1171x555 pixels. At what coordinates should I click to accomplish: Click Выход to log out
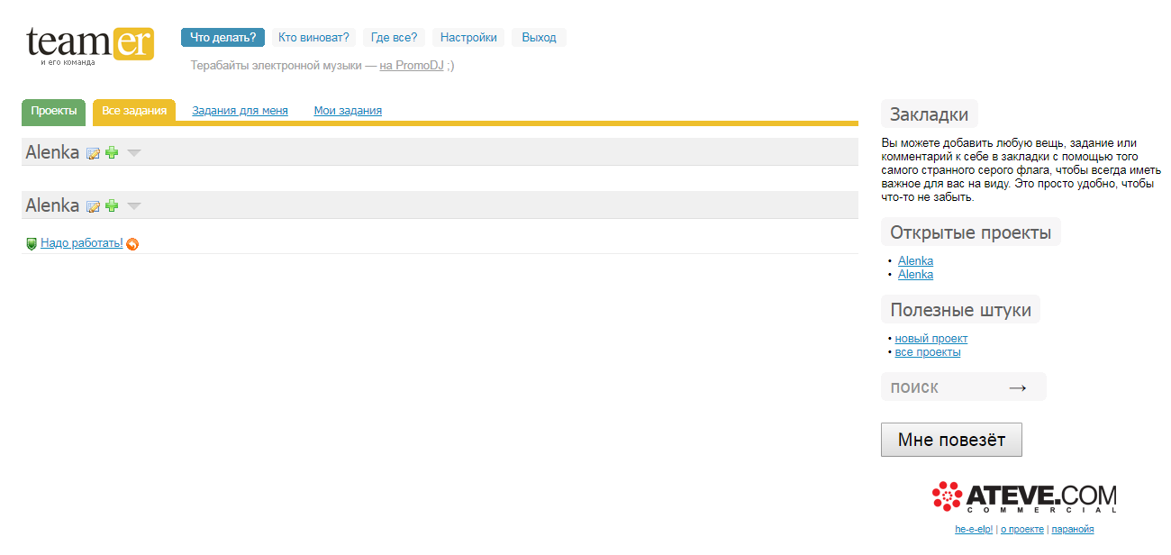click(539, 37)
